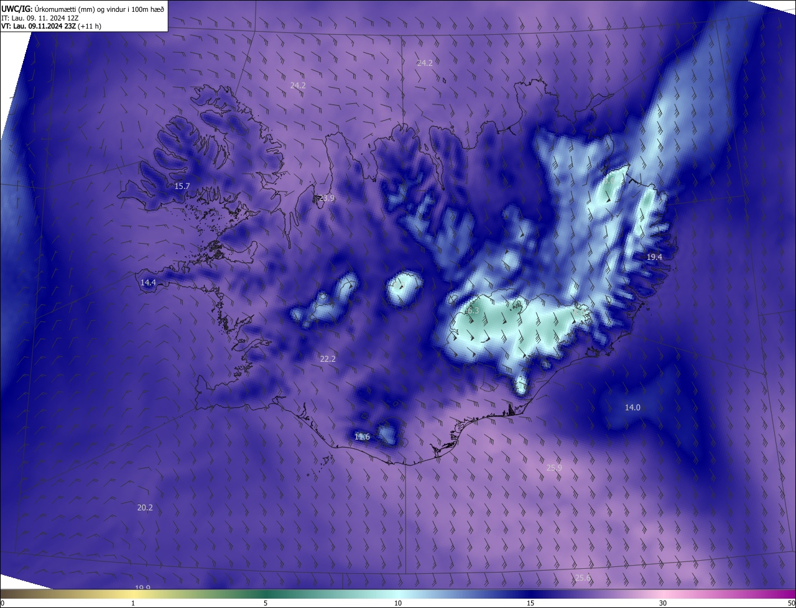Click the 6.3 value on the glacier area
Screen dimensions: 796x608
(x=473, y=310)
